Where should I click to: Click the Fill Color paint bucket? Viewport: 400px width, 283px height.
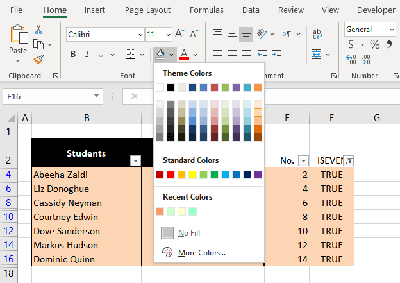coord(160,54)
